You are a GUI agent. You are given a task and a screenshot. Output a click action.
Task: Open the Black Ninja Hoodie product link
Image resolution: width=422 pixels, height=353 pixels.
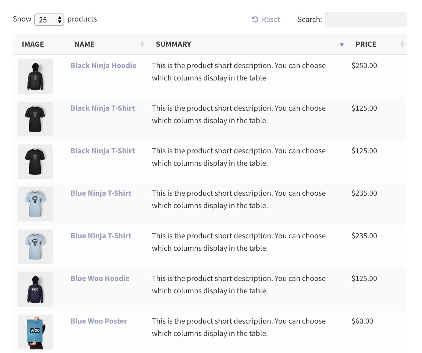[103, 66]
